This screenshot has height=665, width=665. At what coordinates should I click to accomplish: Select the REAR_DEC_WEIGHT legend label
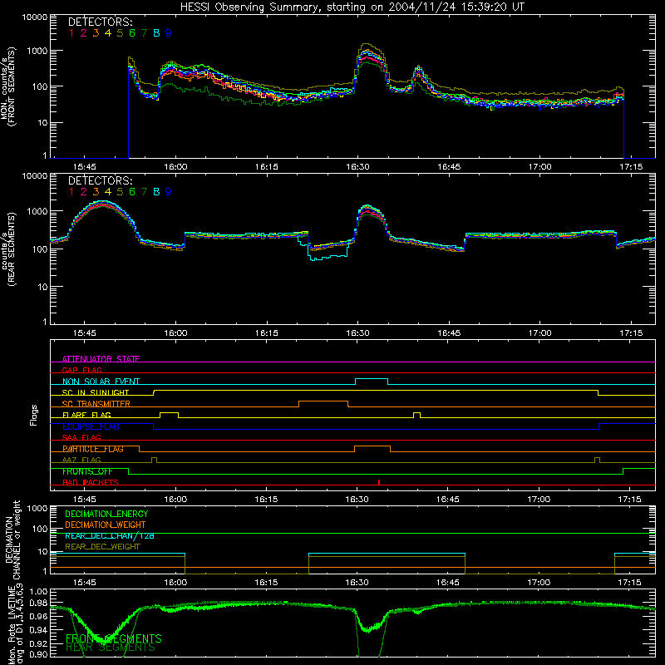tap(102, 547)
